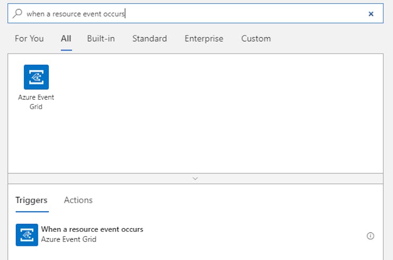The width and height of the screenshot is (393, 260).
Task: Choose the When a resource event occurs trigger
Action: (92, 229)
